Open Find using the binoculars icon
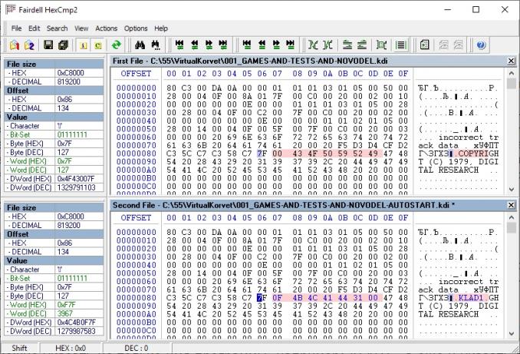Viewport: 520px width, 354px height. point(140,45)
